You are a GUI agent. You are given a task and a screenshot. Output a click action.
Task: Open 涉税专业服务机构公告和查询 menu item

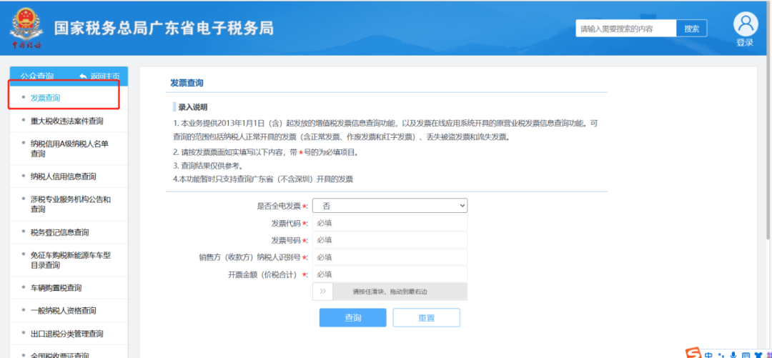[x=69, y=204]
